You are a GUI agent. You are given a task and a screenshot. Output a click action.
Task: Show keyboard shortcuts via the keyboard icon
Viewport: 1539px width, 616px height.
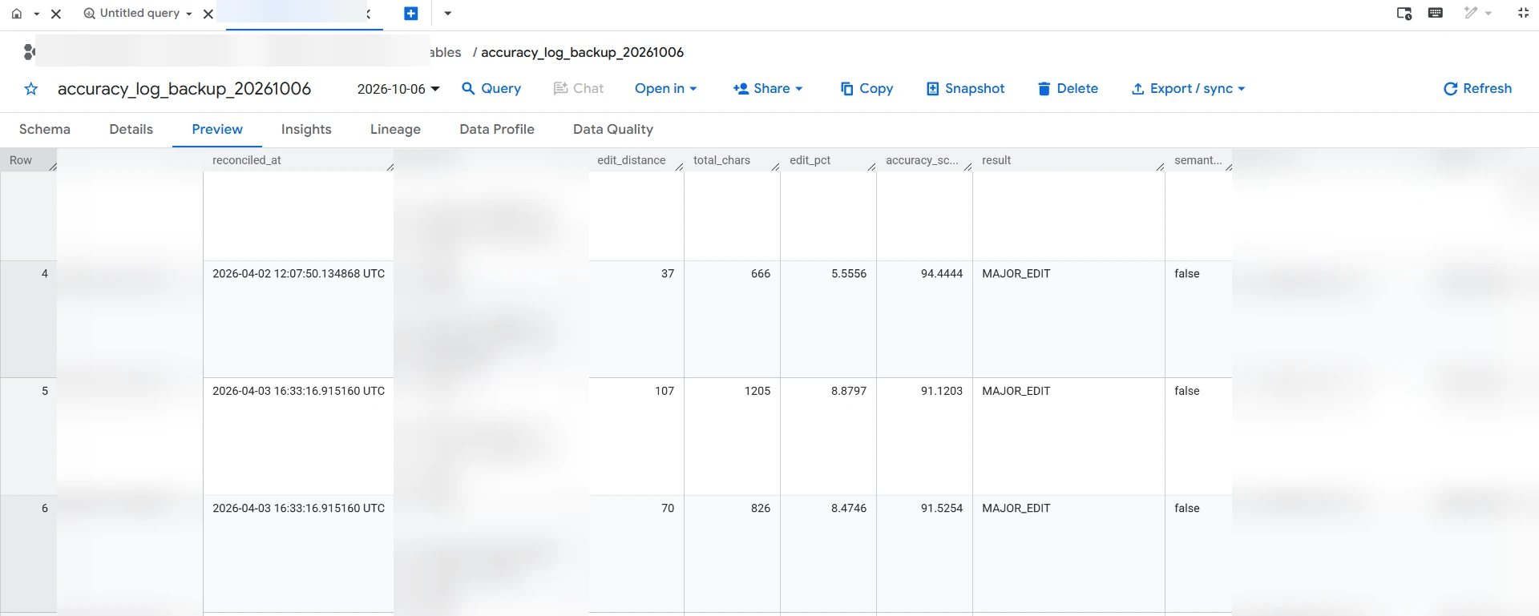tap(1436, 13)
